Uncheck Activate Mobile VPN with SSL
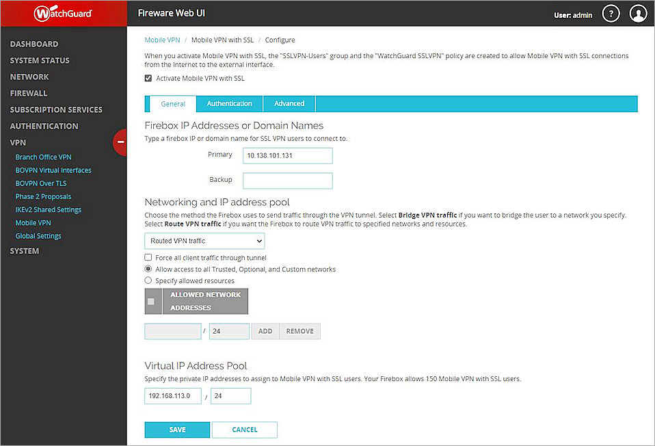Viewport: 655px width, 446px height. 148,78
